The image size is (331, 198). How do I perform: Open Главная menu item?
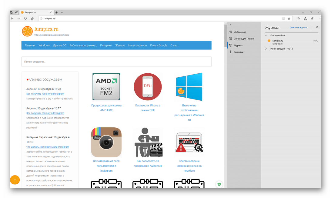click(30, 45)
